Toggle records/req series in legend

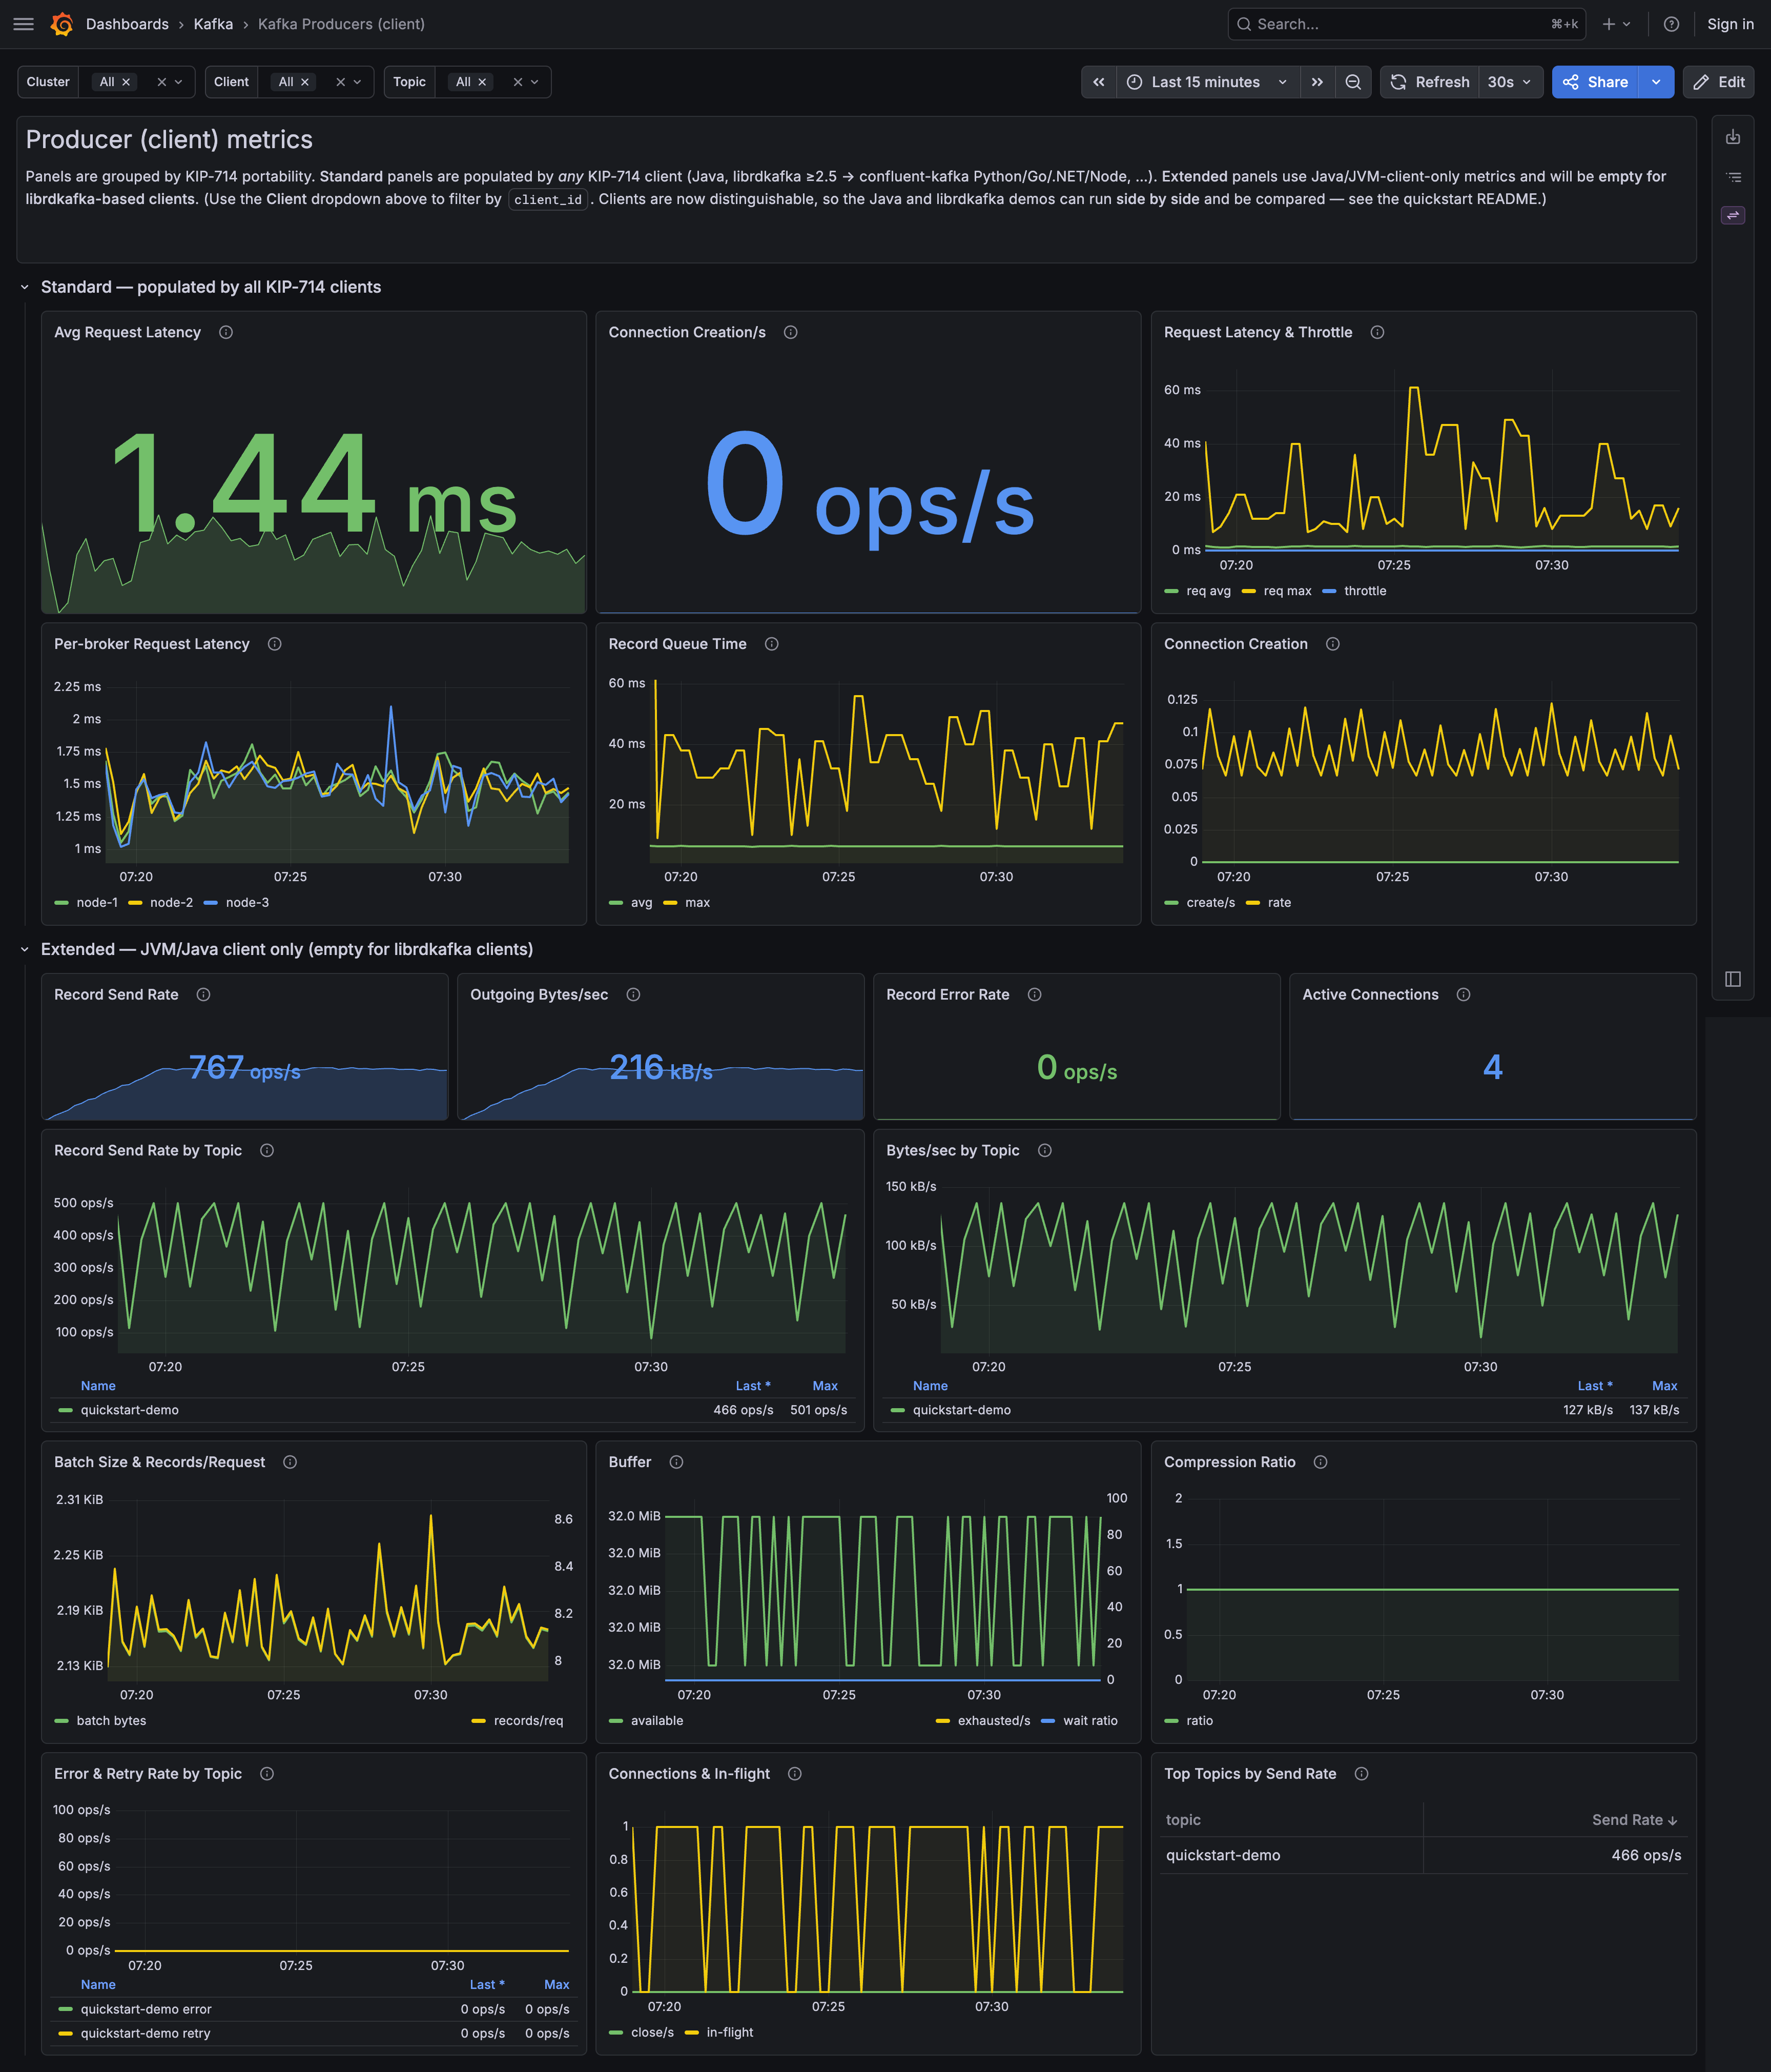528,1721
